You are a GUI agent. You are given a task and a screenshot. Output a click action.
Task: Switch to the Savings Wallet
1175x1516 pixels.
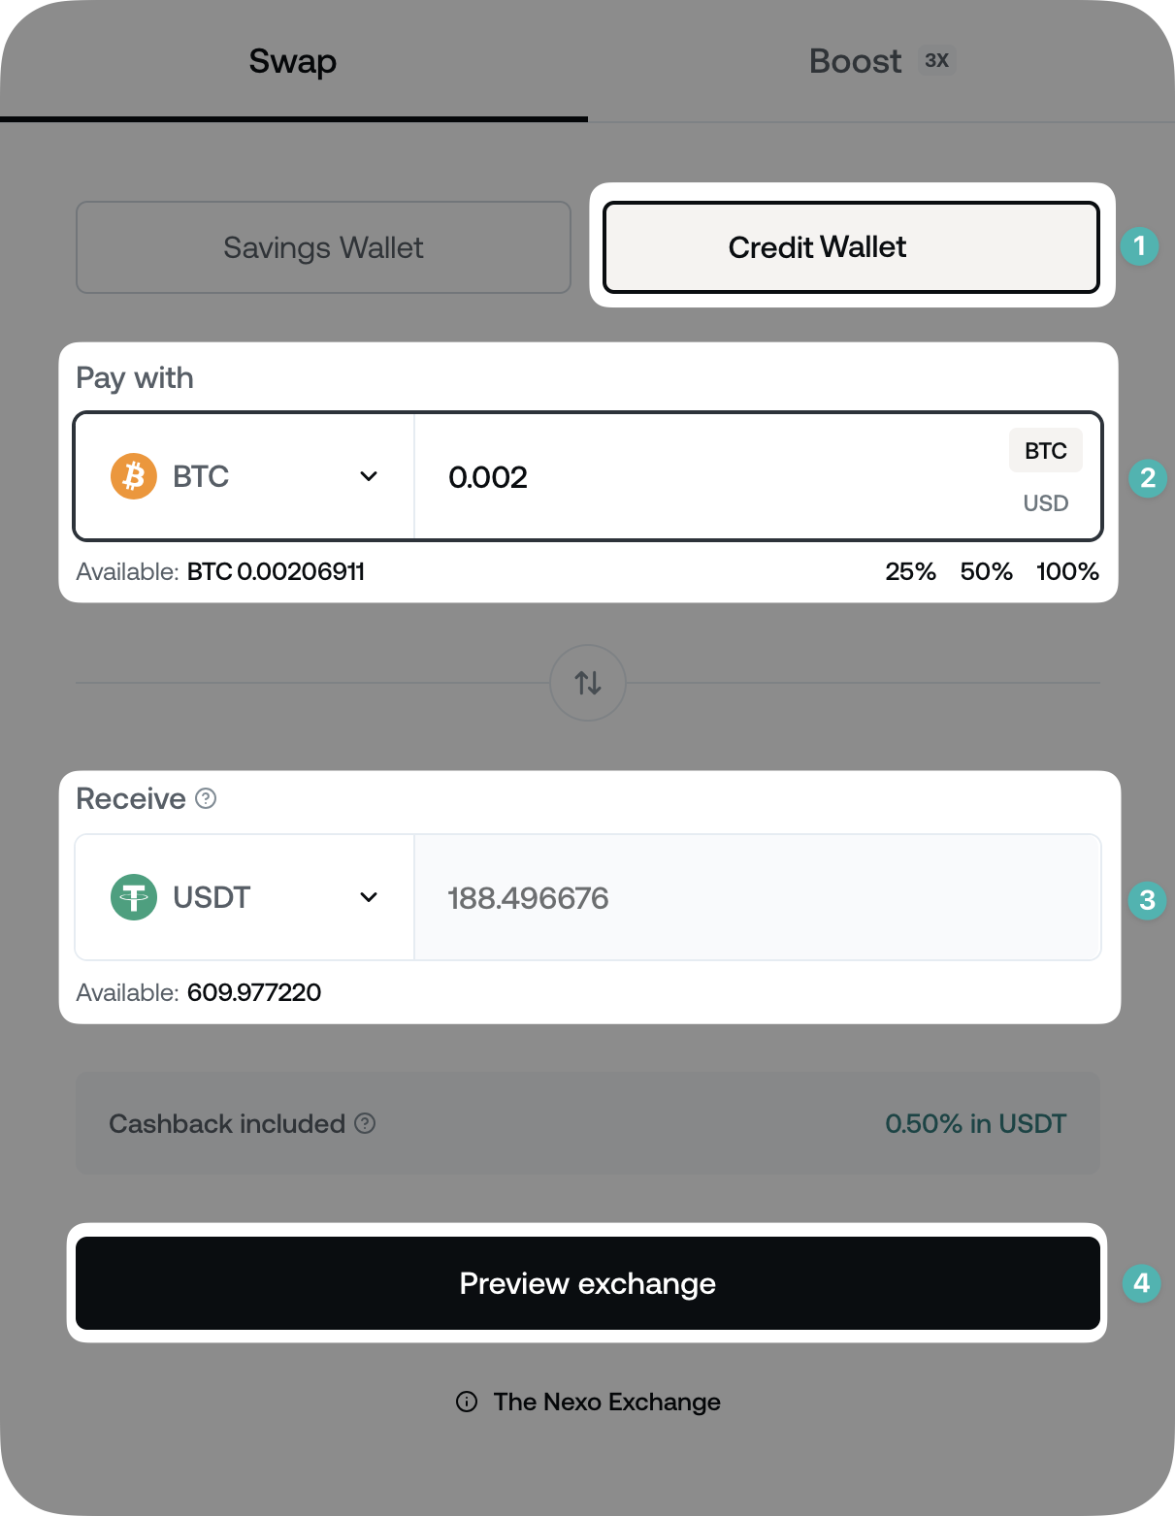point(323,247)
